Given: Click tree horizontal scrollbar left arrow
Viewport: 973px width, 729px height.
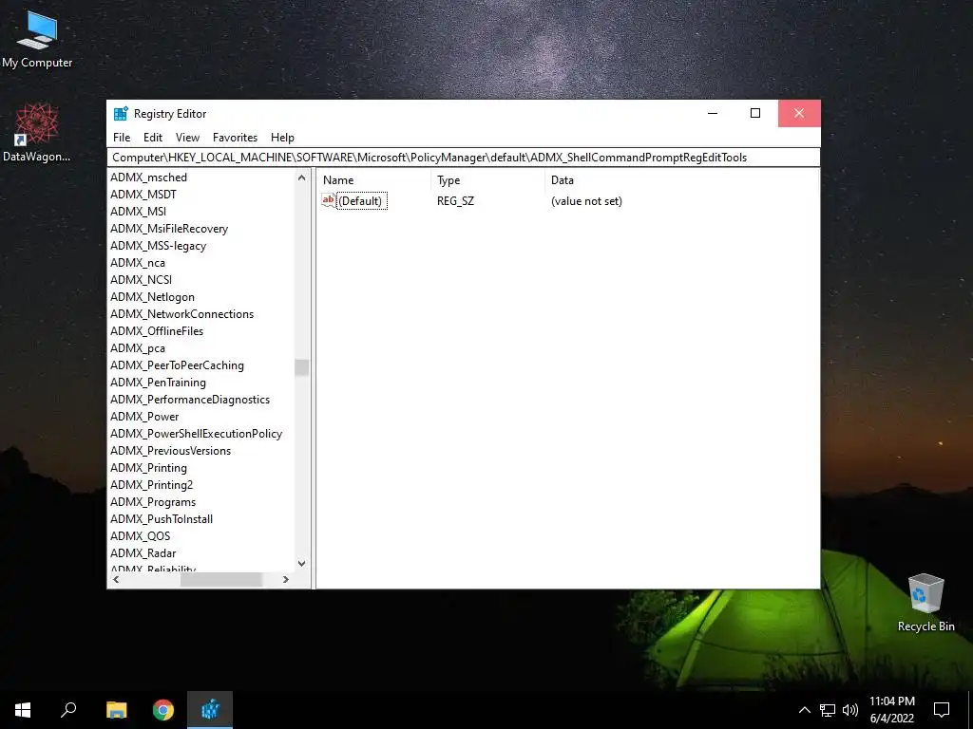Looking at the screenshot, I should [116, 580].
